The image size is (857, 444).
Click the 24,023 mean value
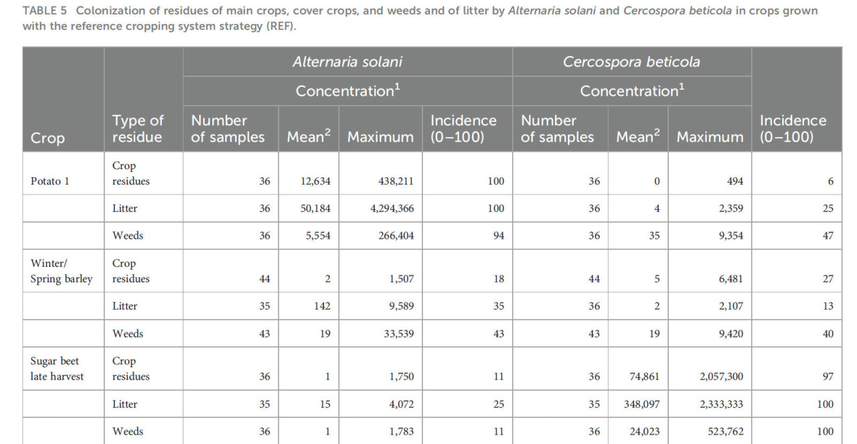[x=643, y=431]
